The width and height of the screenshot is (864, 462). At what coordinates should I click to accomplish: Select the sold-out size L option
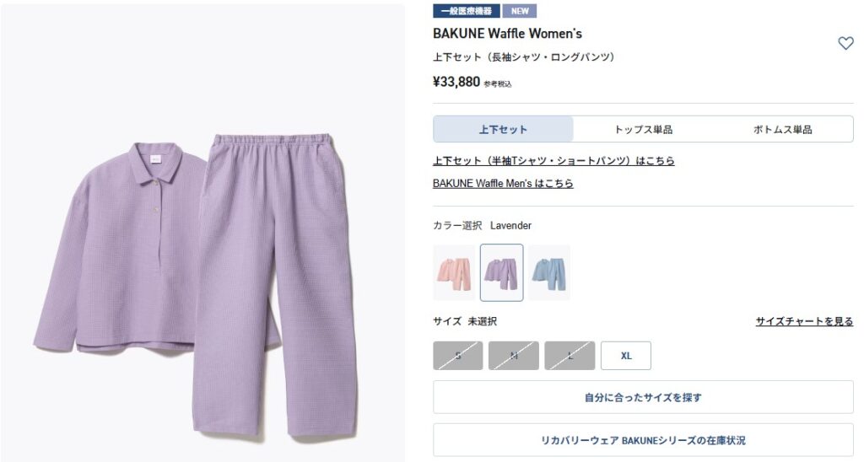[570, 356]
